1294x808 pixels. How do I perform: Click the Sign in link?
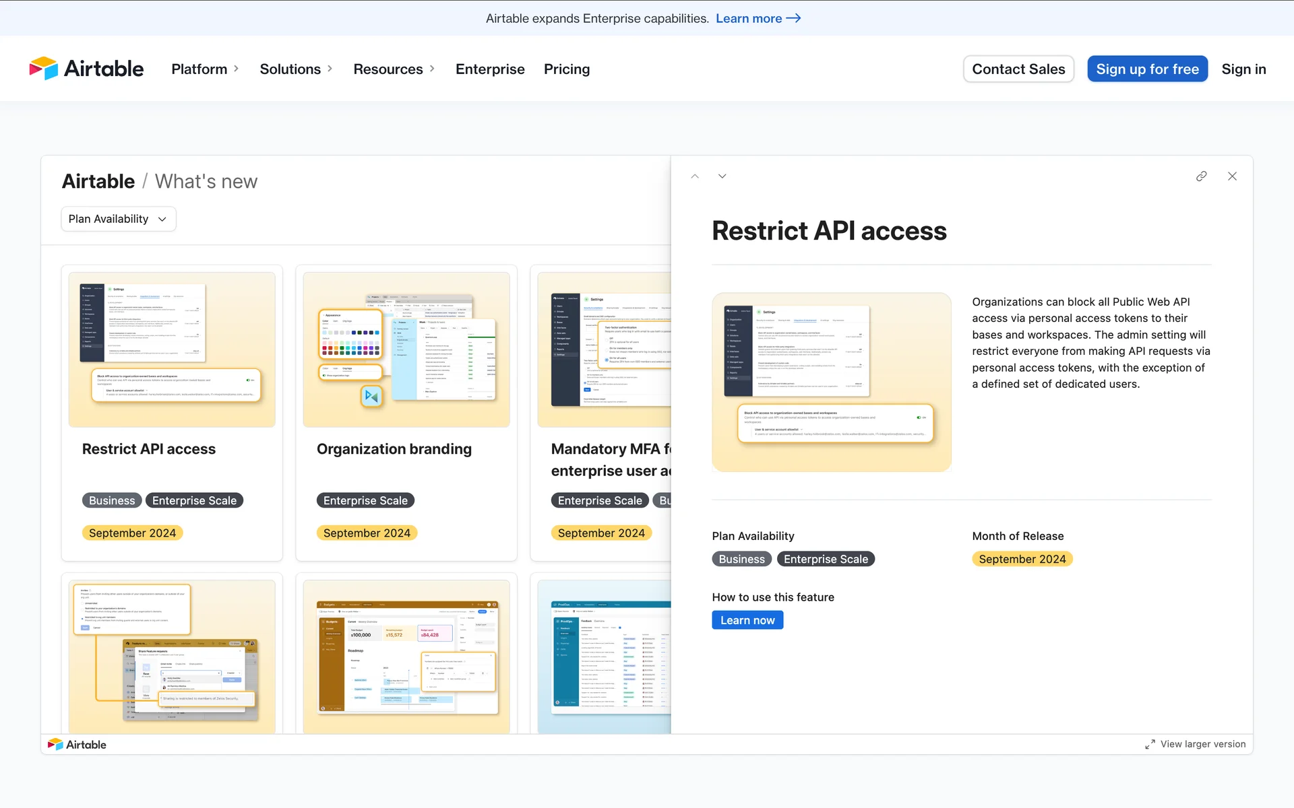[x=1243, y=69]
